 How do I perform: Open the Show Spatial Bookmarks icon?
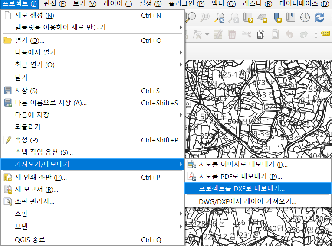(291, 17)
